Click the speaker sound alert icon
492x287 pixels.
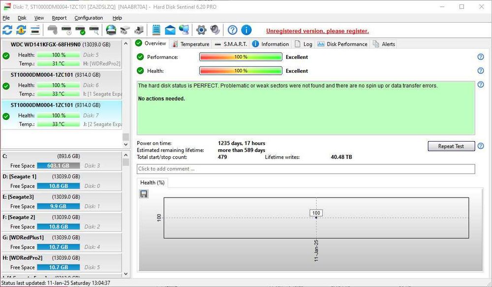(215, 30)
